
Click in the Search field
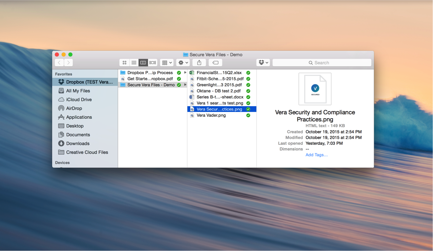coord(322,63)
